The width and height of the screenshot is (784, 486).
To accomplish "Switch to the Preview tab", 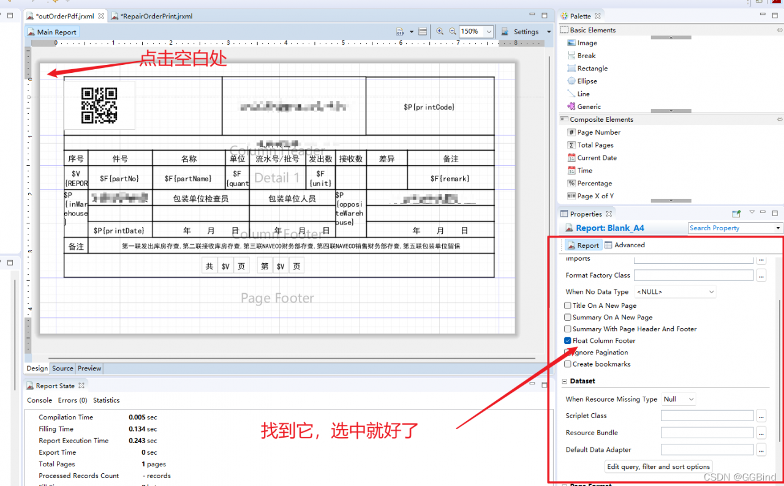I will point(89,368).
